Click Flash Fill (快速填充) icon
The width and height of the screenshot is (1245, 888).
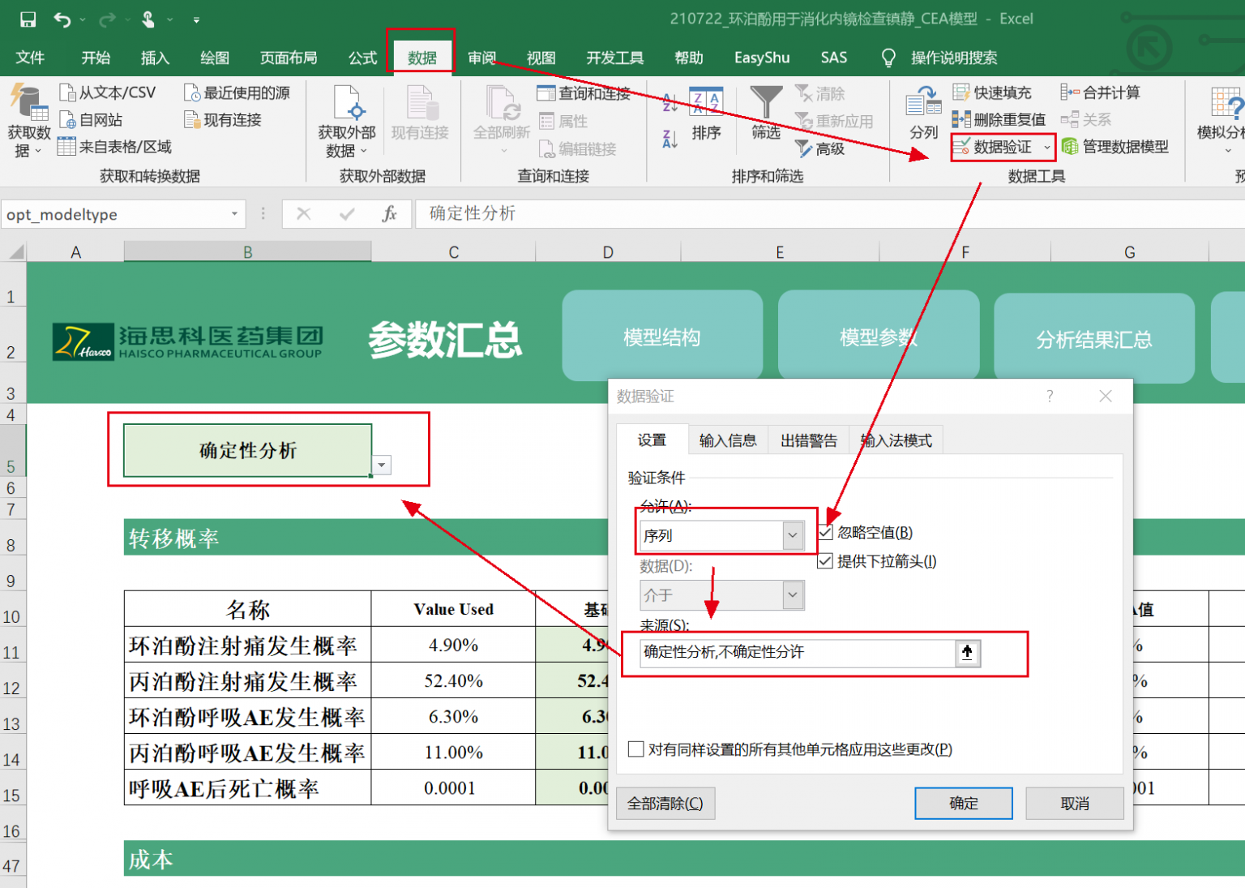tap(961, 92)
